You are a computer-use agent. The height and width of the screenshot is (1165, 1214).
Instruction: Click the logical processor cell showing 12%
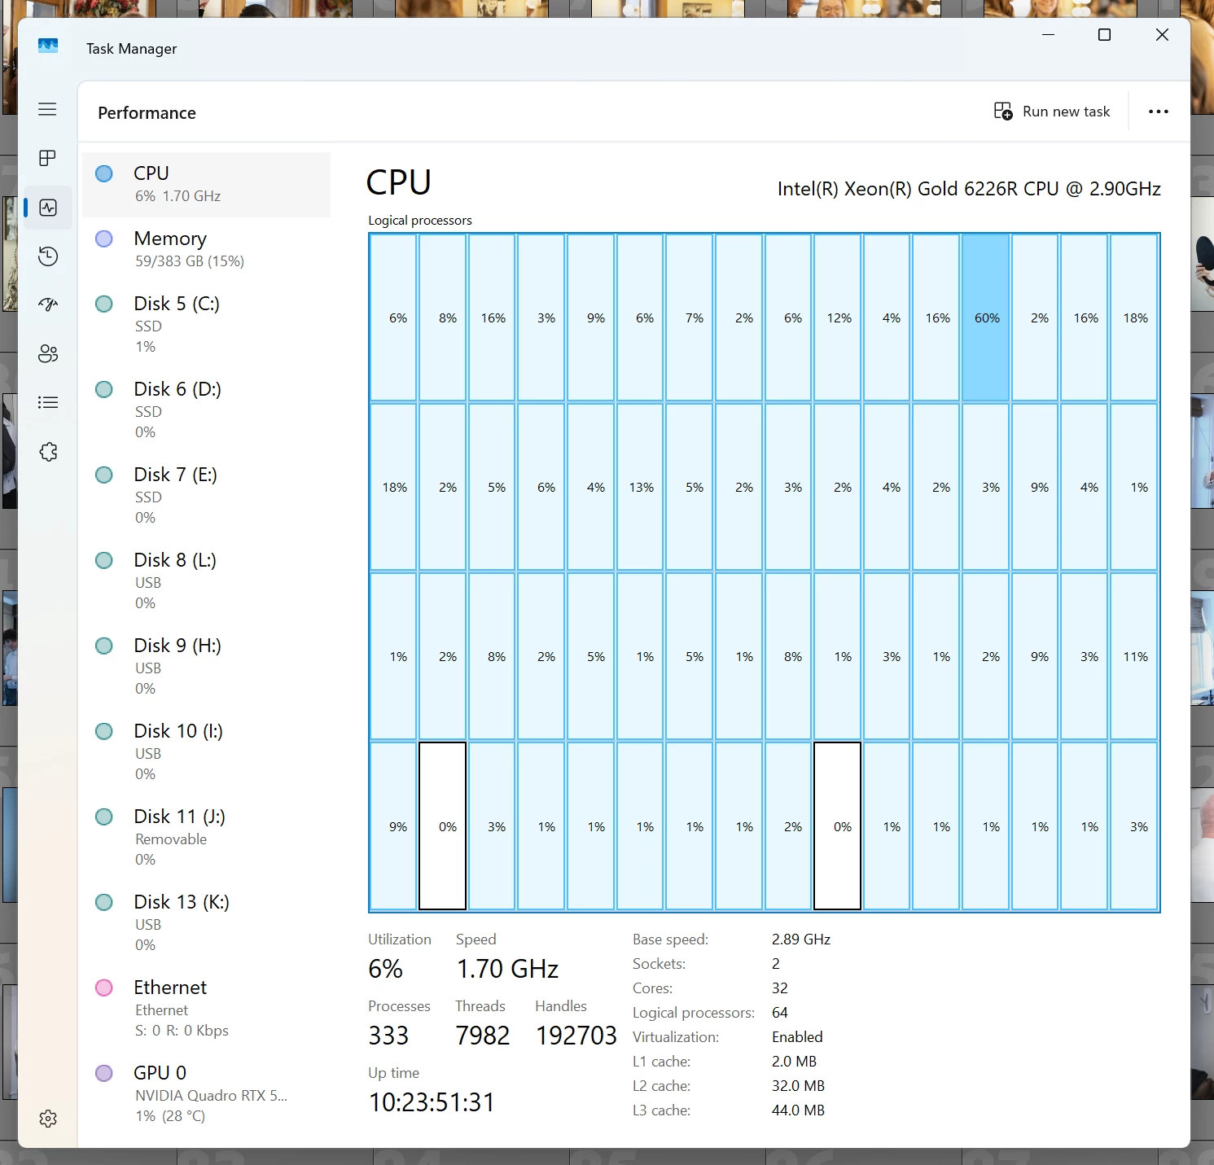(x=838, y=318)
